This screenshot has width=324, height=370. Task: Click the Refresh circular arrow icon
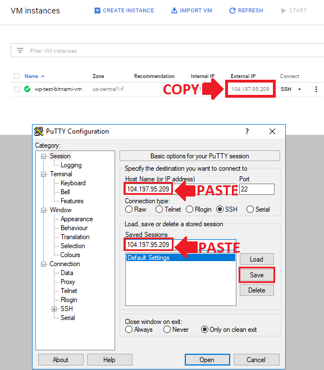coord(232,11)
